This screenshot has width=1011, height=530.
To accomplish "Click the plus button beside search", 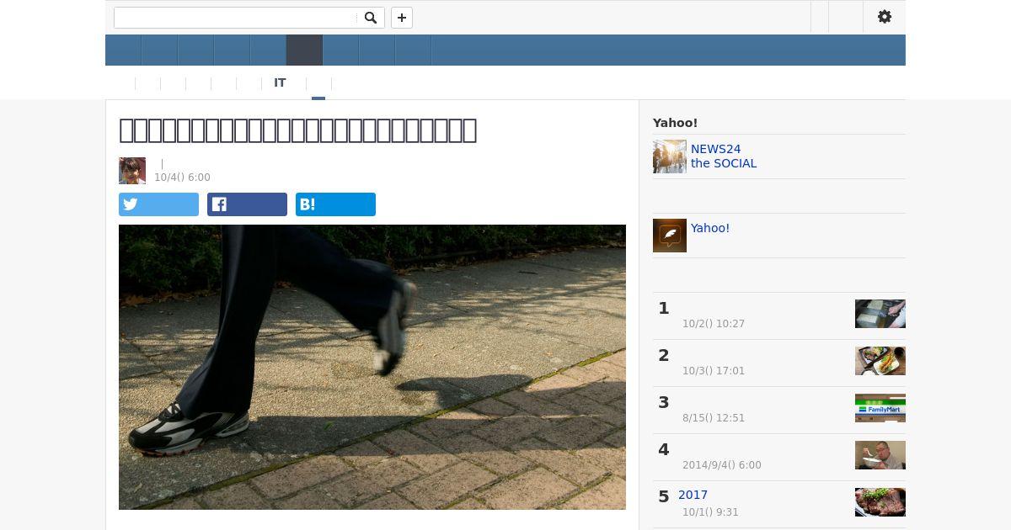I will click(x=402, y=18).
